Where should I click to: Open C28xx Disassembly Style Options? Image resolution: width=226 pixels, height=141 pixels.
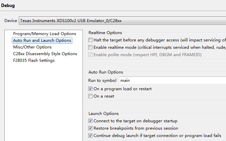click(45, 54)
